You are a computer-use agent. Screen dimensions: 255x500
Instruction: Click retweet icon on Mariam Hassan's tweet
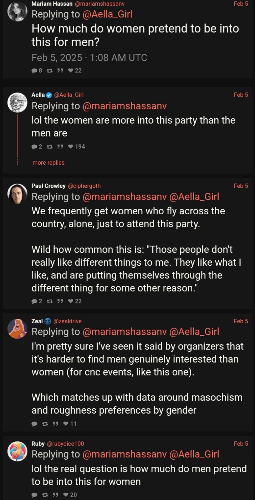point(49,70)
